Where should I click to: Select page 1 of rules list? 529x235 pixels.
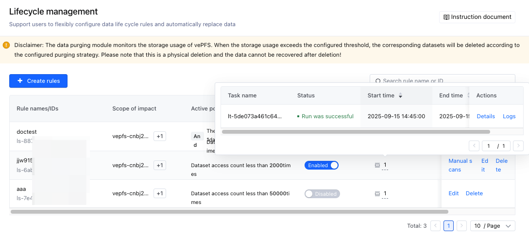tap(449, 226)
